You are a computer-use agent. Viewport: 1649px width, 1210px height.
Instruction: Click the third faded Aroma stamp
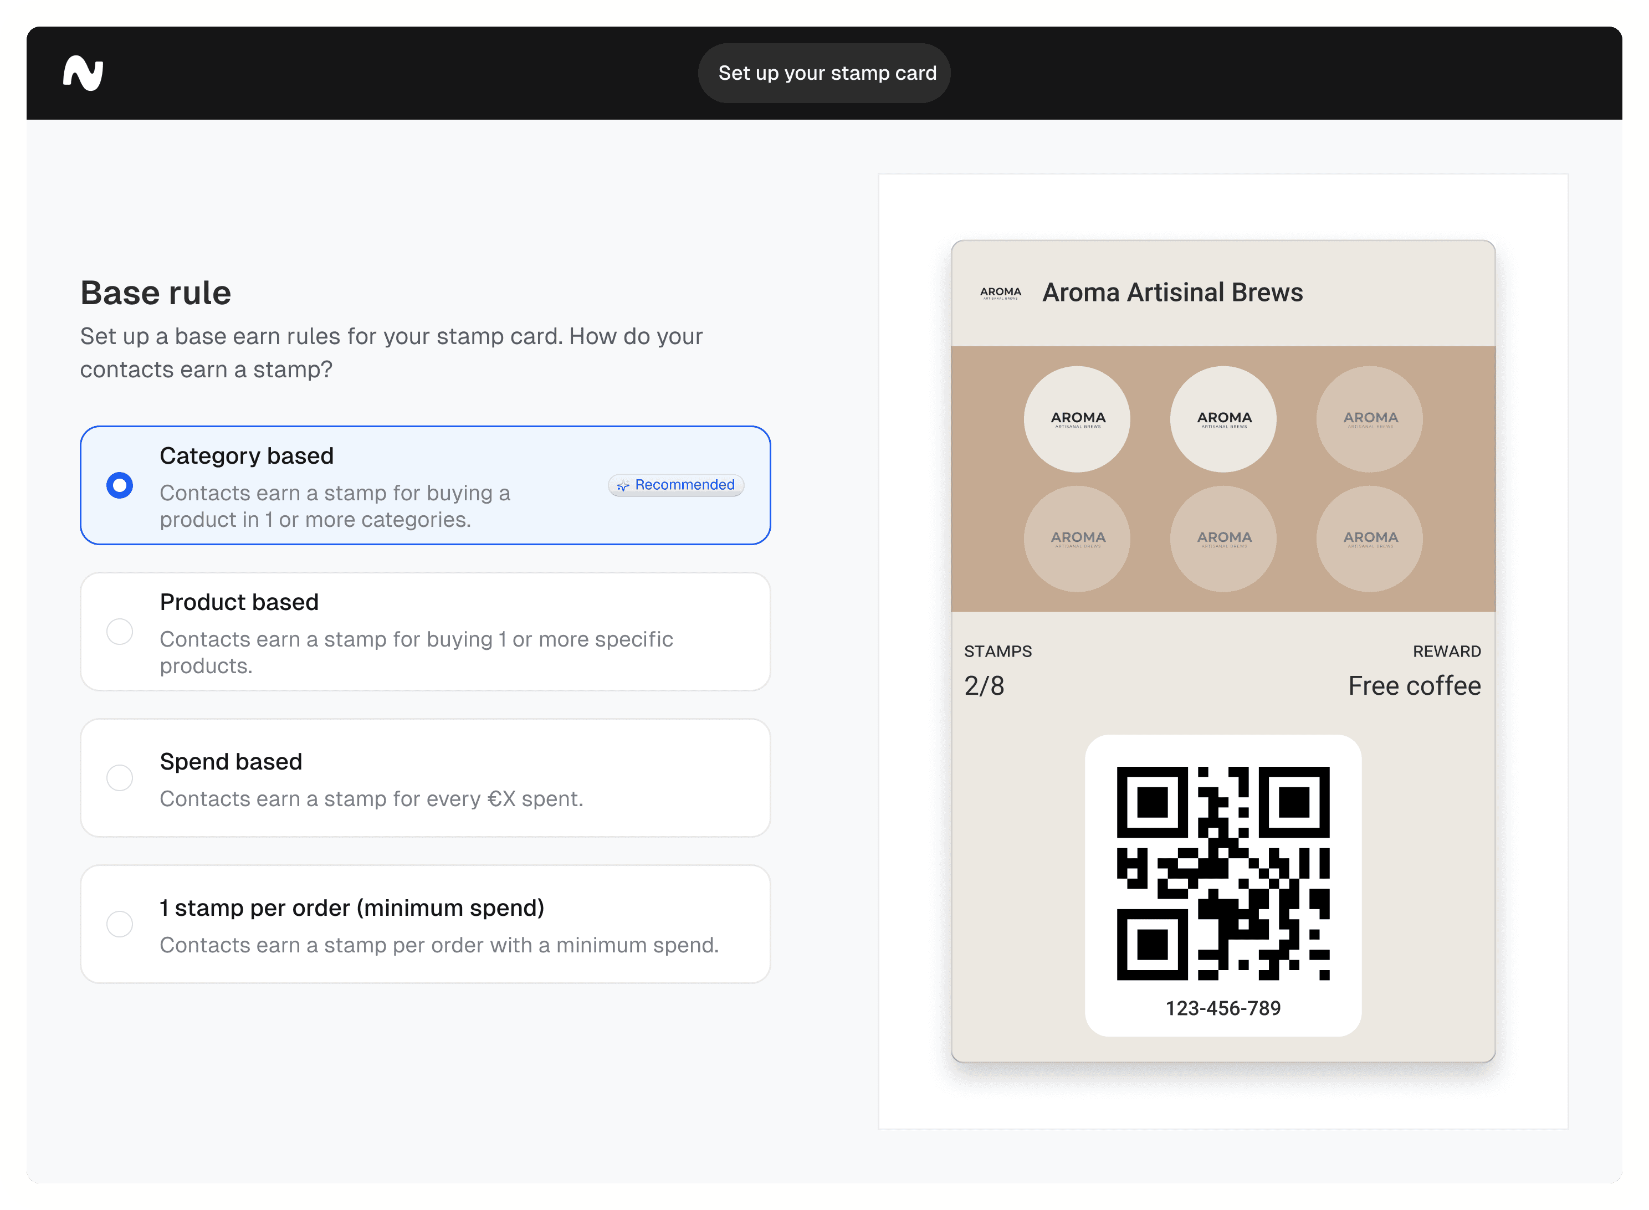tap(1369, 419)
